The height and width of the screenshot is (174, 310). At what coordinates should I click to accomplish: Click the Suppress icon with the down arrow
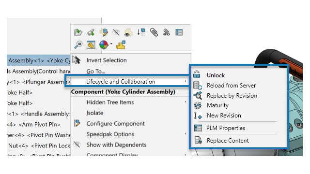pyautogui.click(x=141, y=32)
